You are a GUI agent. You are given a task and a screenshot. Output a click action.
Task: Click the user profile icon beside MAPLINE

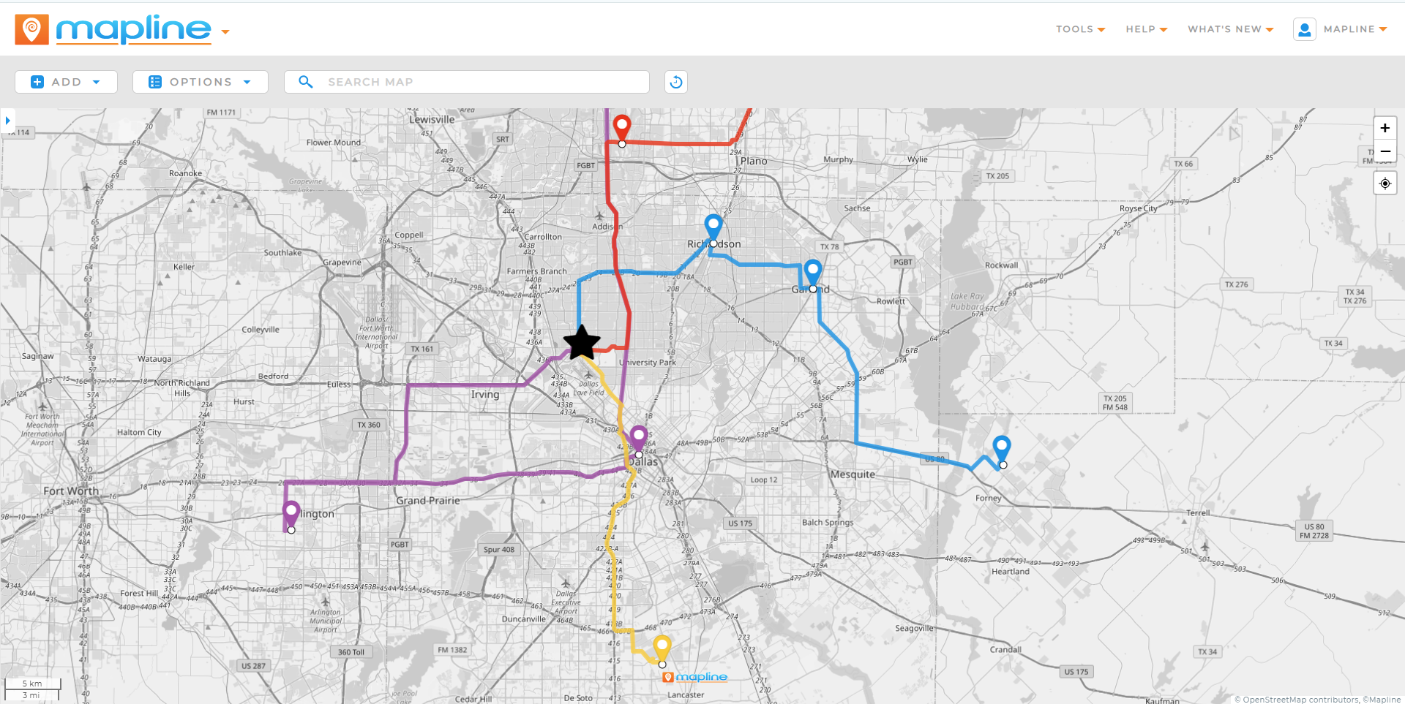(x=1305, y=29)
